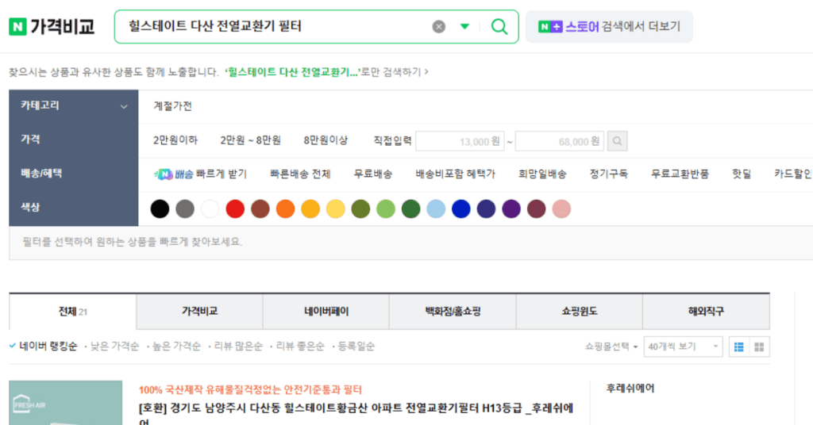Filter by 2만원 ~ 8만원 price
Image resolution: width=813 pixels, height=425 pixels.
pos(250,140)
